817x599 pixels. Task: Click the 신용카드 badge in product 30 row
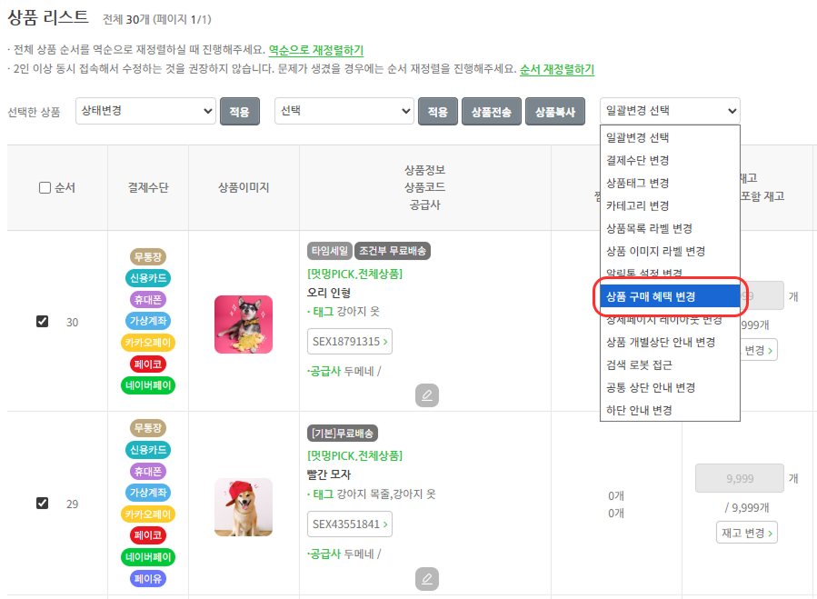(148, 278)
